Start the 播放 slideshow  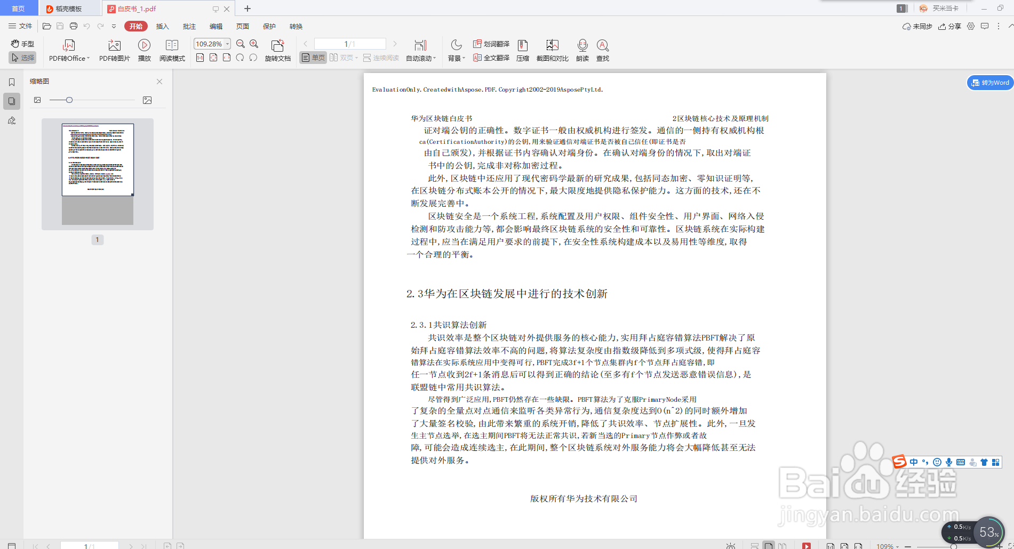coord(144,51)
